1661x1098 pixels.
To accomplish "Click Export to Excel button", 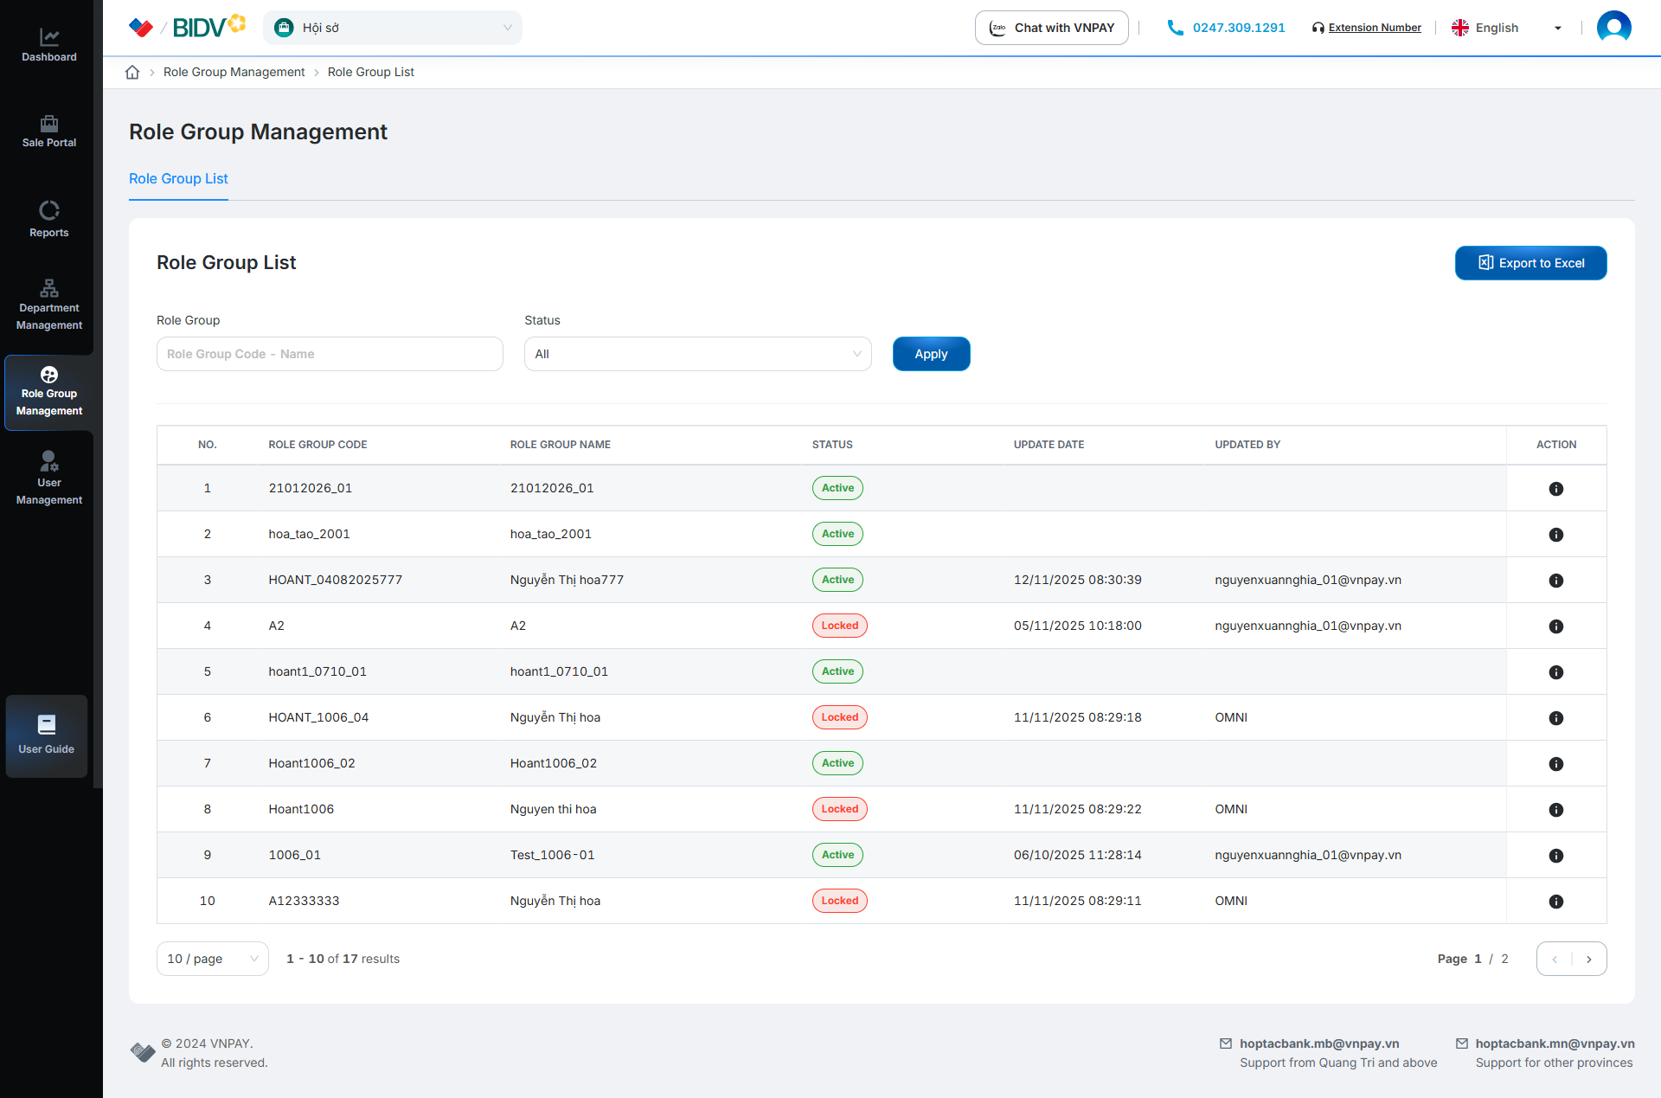I will pos(1530,263).
